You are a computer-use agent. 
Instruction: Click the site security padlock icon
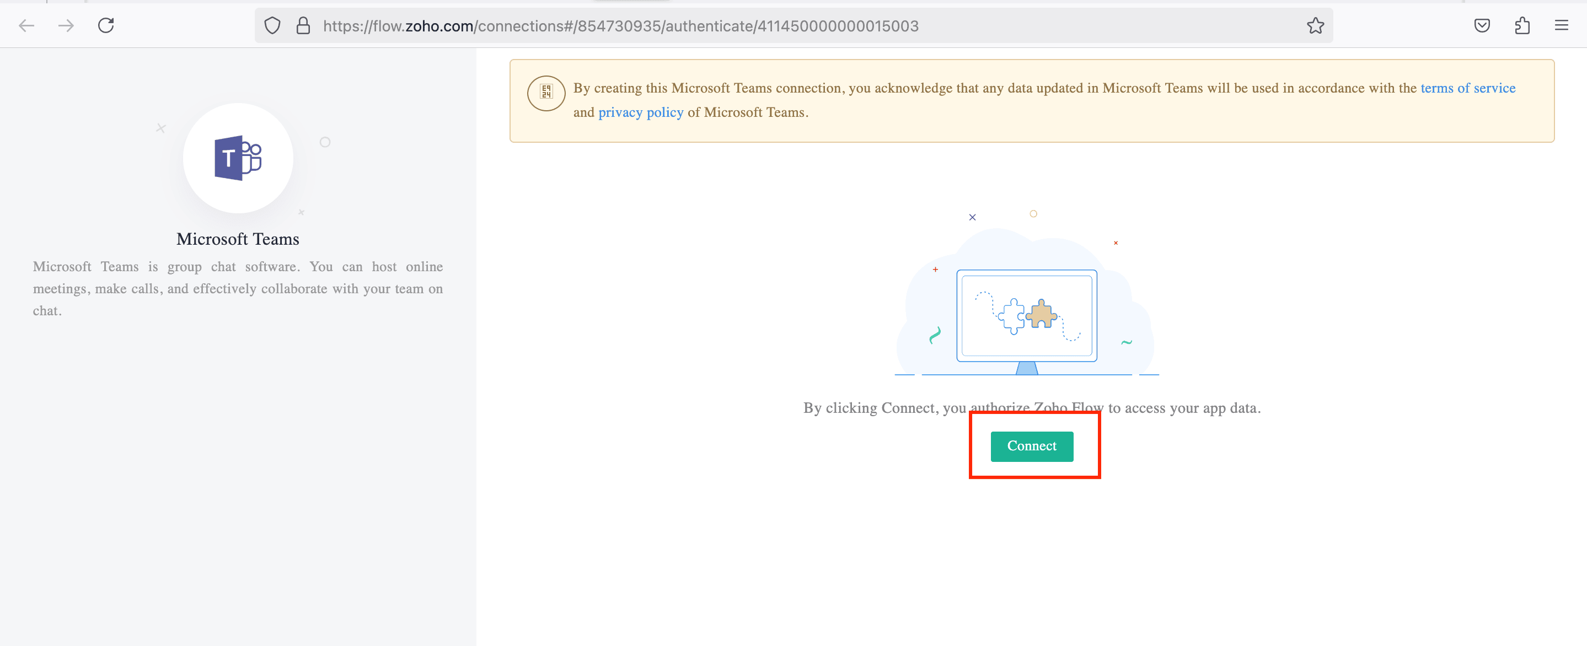click(303, 25)
